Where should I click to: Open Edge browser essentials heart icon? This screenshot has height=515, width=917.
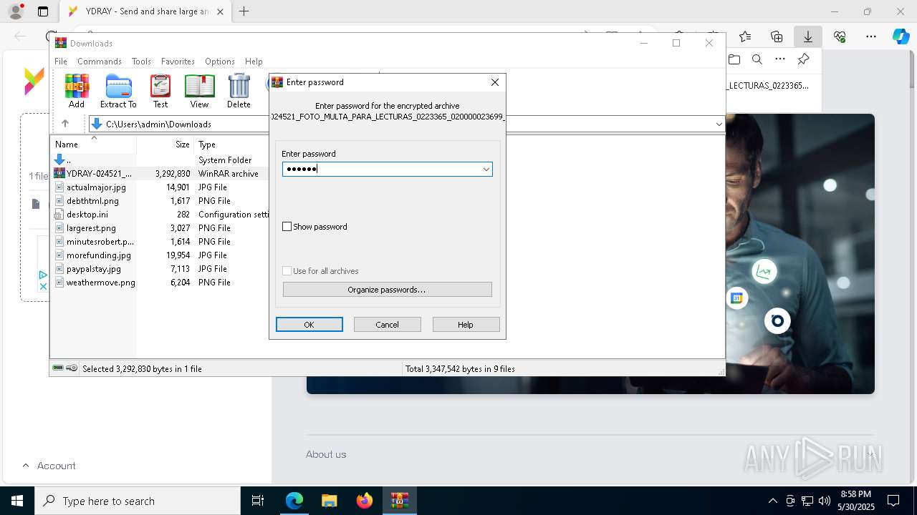(840, 36)
